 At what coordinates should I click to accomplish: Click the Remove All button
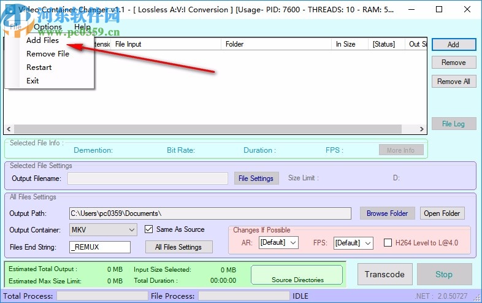click(x=453, y=82)
